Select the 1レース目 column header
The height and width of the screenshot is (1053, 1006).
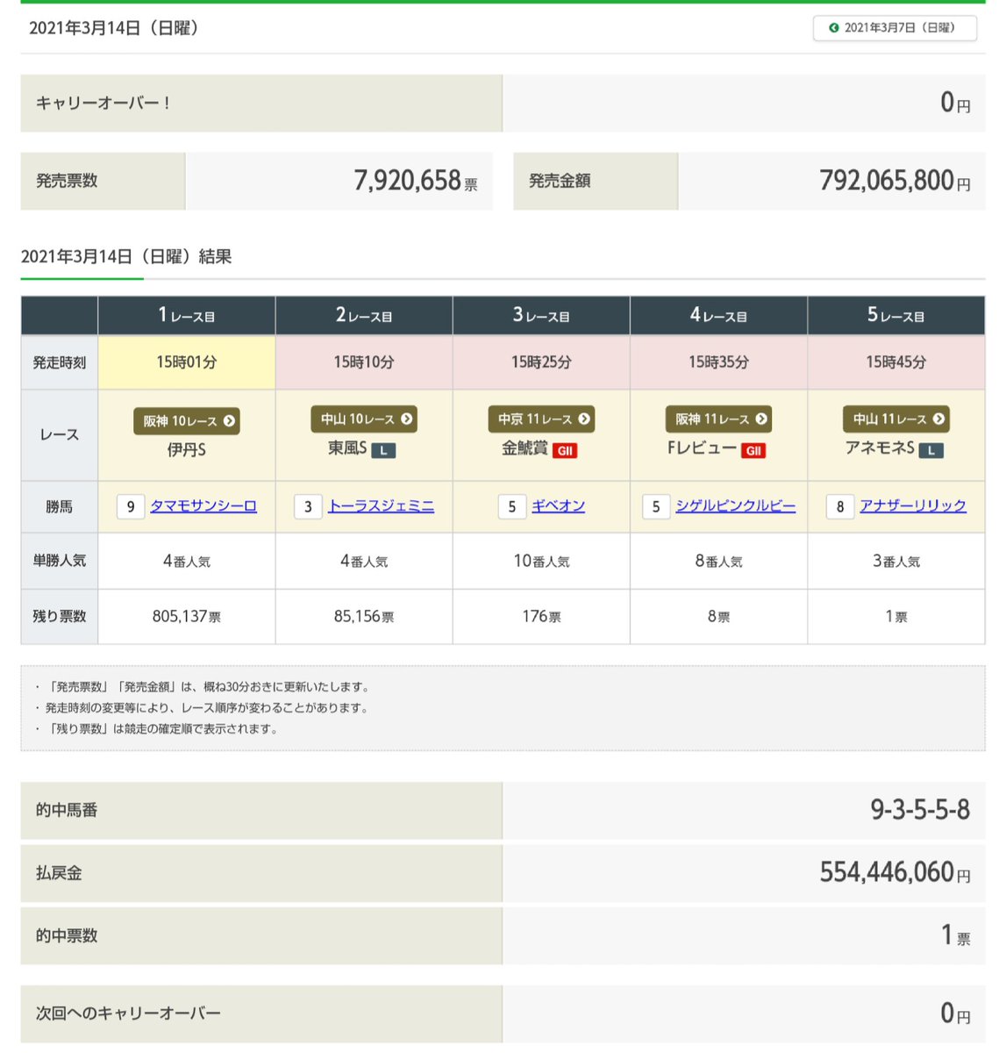[x=187, y=315]
